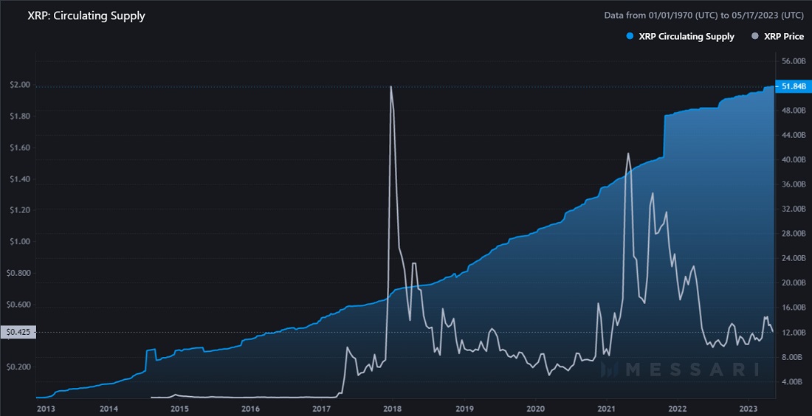Click the 12.00B supply axis label
This screenshot has width=812, height=416.
click(794, 332)
